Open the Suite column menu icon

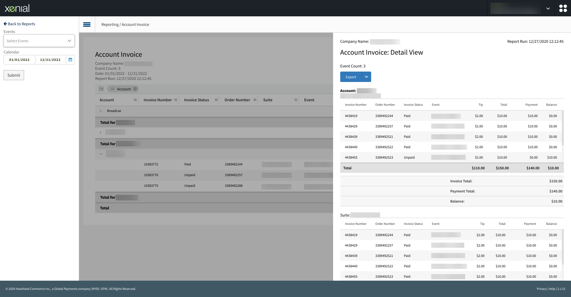pos(296,100)
